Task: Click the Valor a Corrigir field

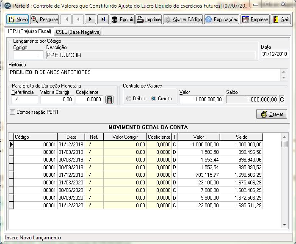Action: point(57,99)
